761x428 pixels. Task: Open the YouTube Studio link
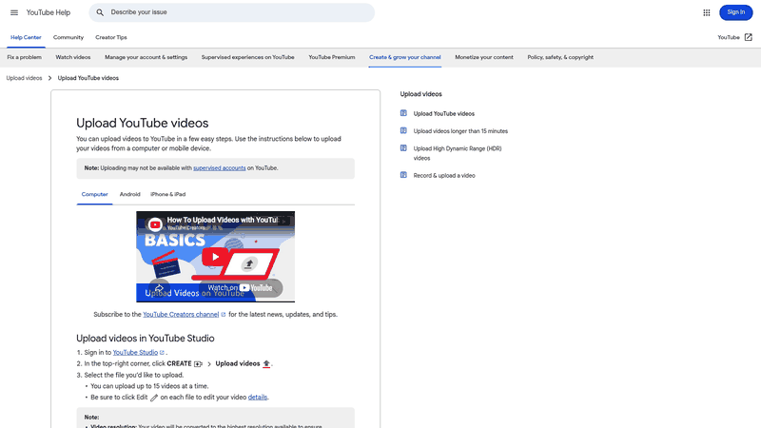click(x=135, y=352)
